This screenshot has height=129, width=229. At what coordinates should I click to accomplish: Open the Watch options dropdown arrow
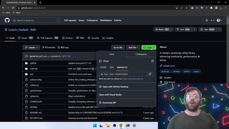(x=171, y=29)
